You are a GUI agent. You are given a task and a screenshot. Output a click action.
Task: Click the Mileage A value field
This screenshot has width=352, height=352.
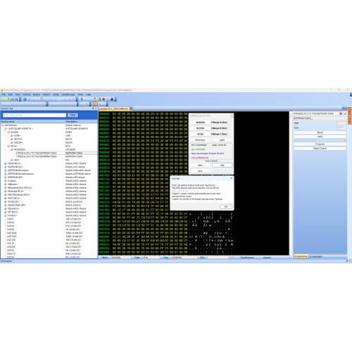pos(200,122)
